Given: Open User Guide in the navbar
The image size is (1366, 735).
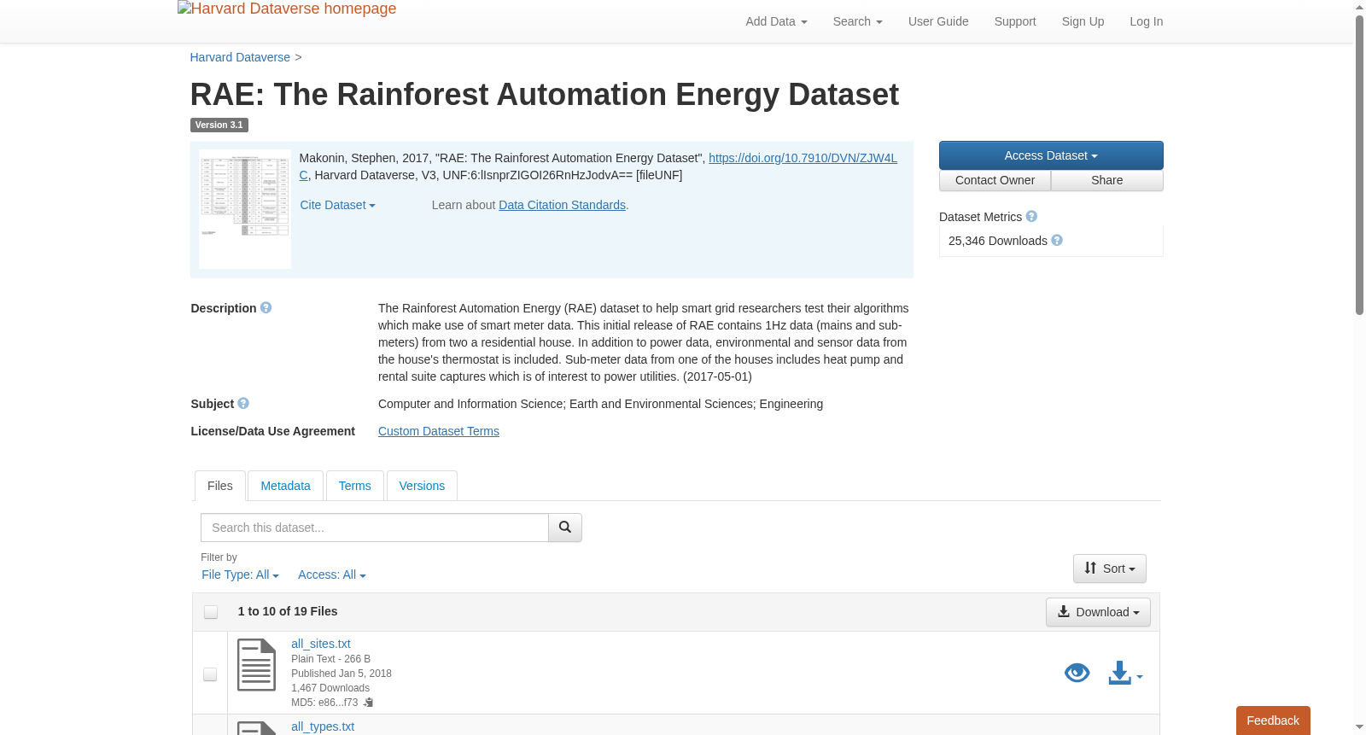Looking at the screenshot, I should pyautogui.click(x=938, y=21).
